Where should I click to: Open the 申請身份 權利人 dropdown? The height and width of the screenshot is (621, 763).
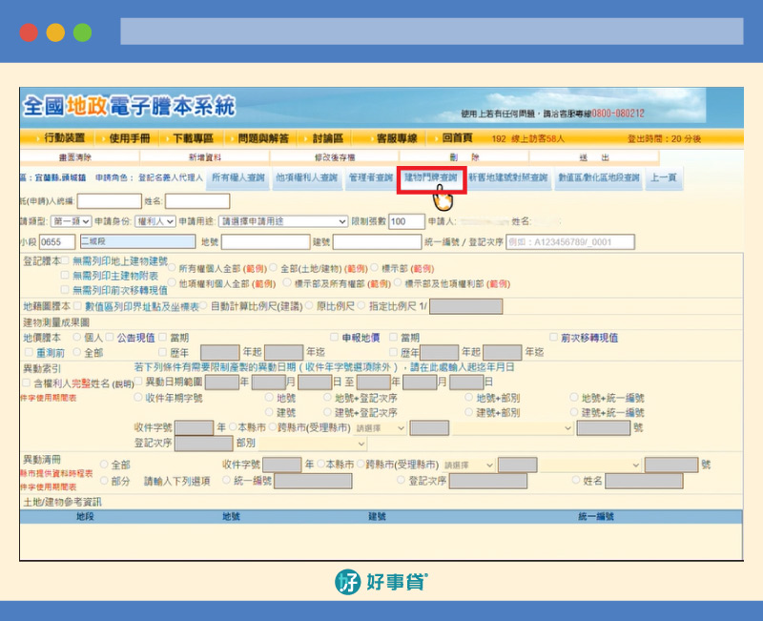click(156, 221)
